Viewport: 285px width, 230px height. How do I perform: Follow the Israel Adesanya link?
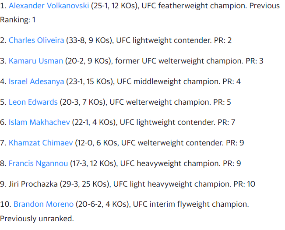(x=36, y=81)
